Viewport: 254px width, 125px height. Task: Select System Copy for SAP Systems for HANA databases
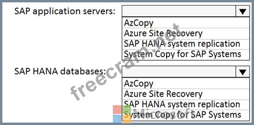[x=182, y=114]
